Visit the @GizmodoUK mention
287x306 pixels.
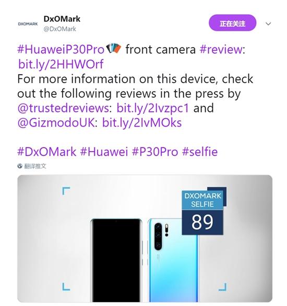point(56,122)
